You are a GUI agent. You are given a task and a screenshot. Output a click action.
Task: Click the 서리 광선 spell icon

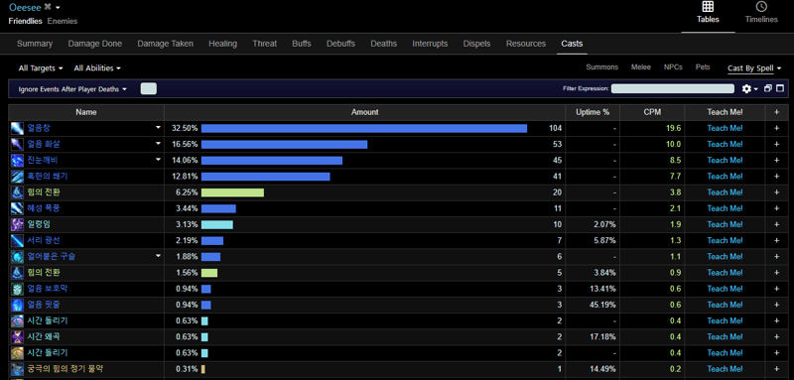pos(17,241)
